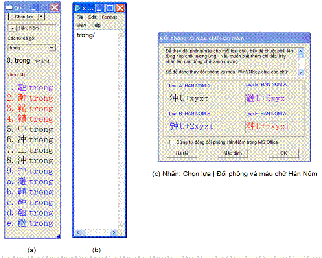
Task: Click the '0. trong' header entry
Action: [18, 61]
